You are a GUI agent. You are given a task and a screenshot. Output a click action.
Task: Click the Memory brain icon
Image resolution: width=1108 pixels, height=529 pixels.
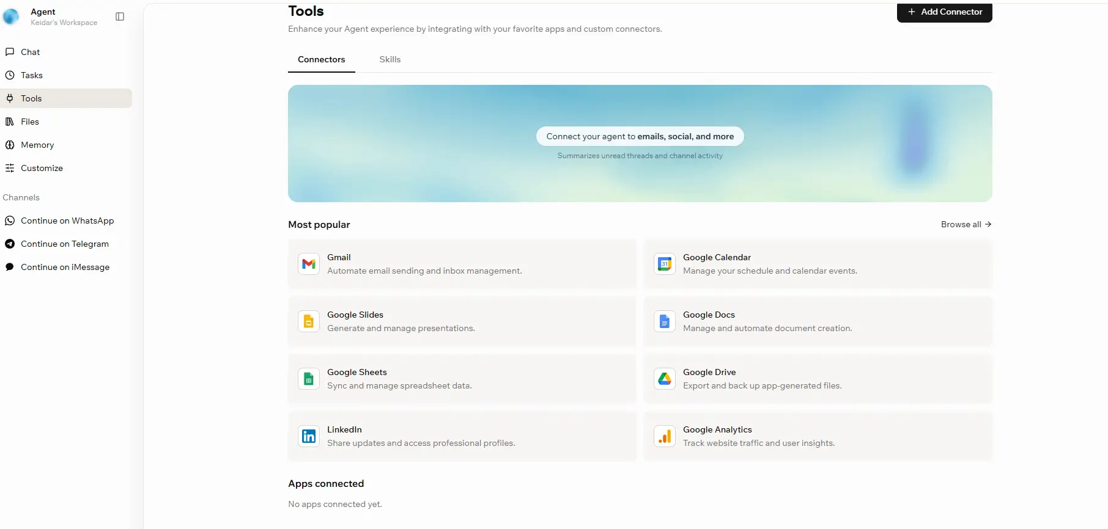10,145
